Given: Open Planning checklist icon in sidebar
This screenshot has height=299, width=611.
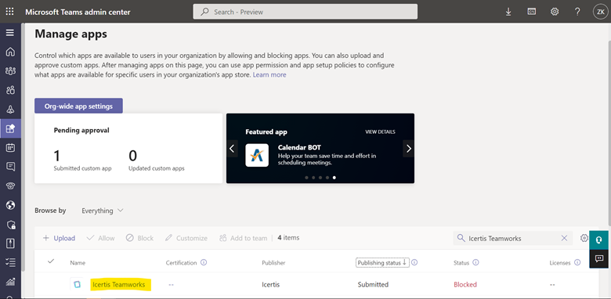Looking at the screenshot, I should [x=10, y=262].
